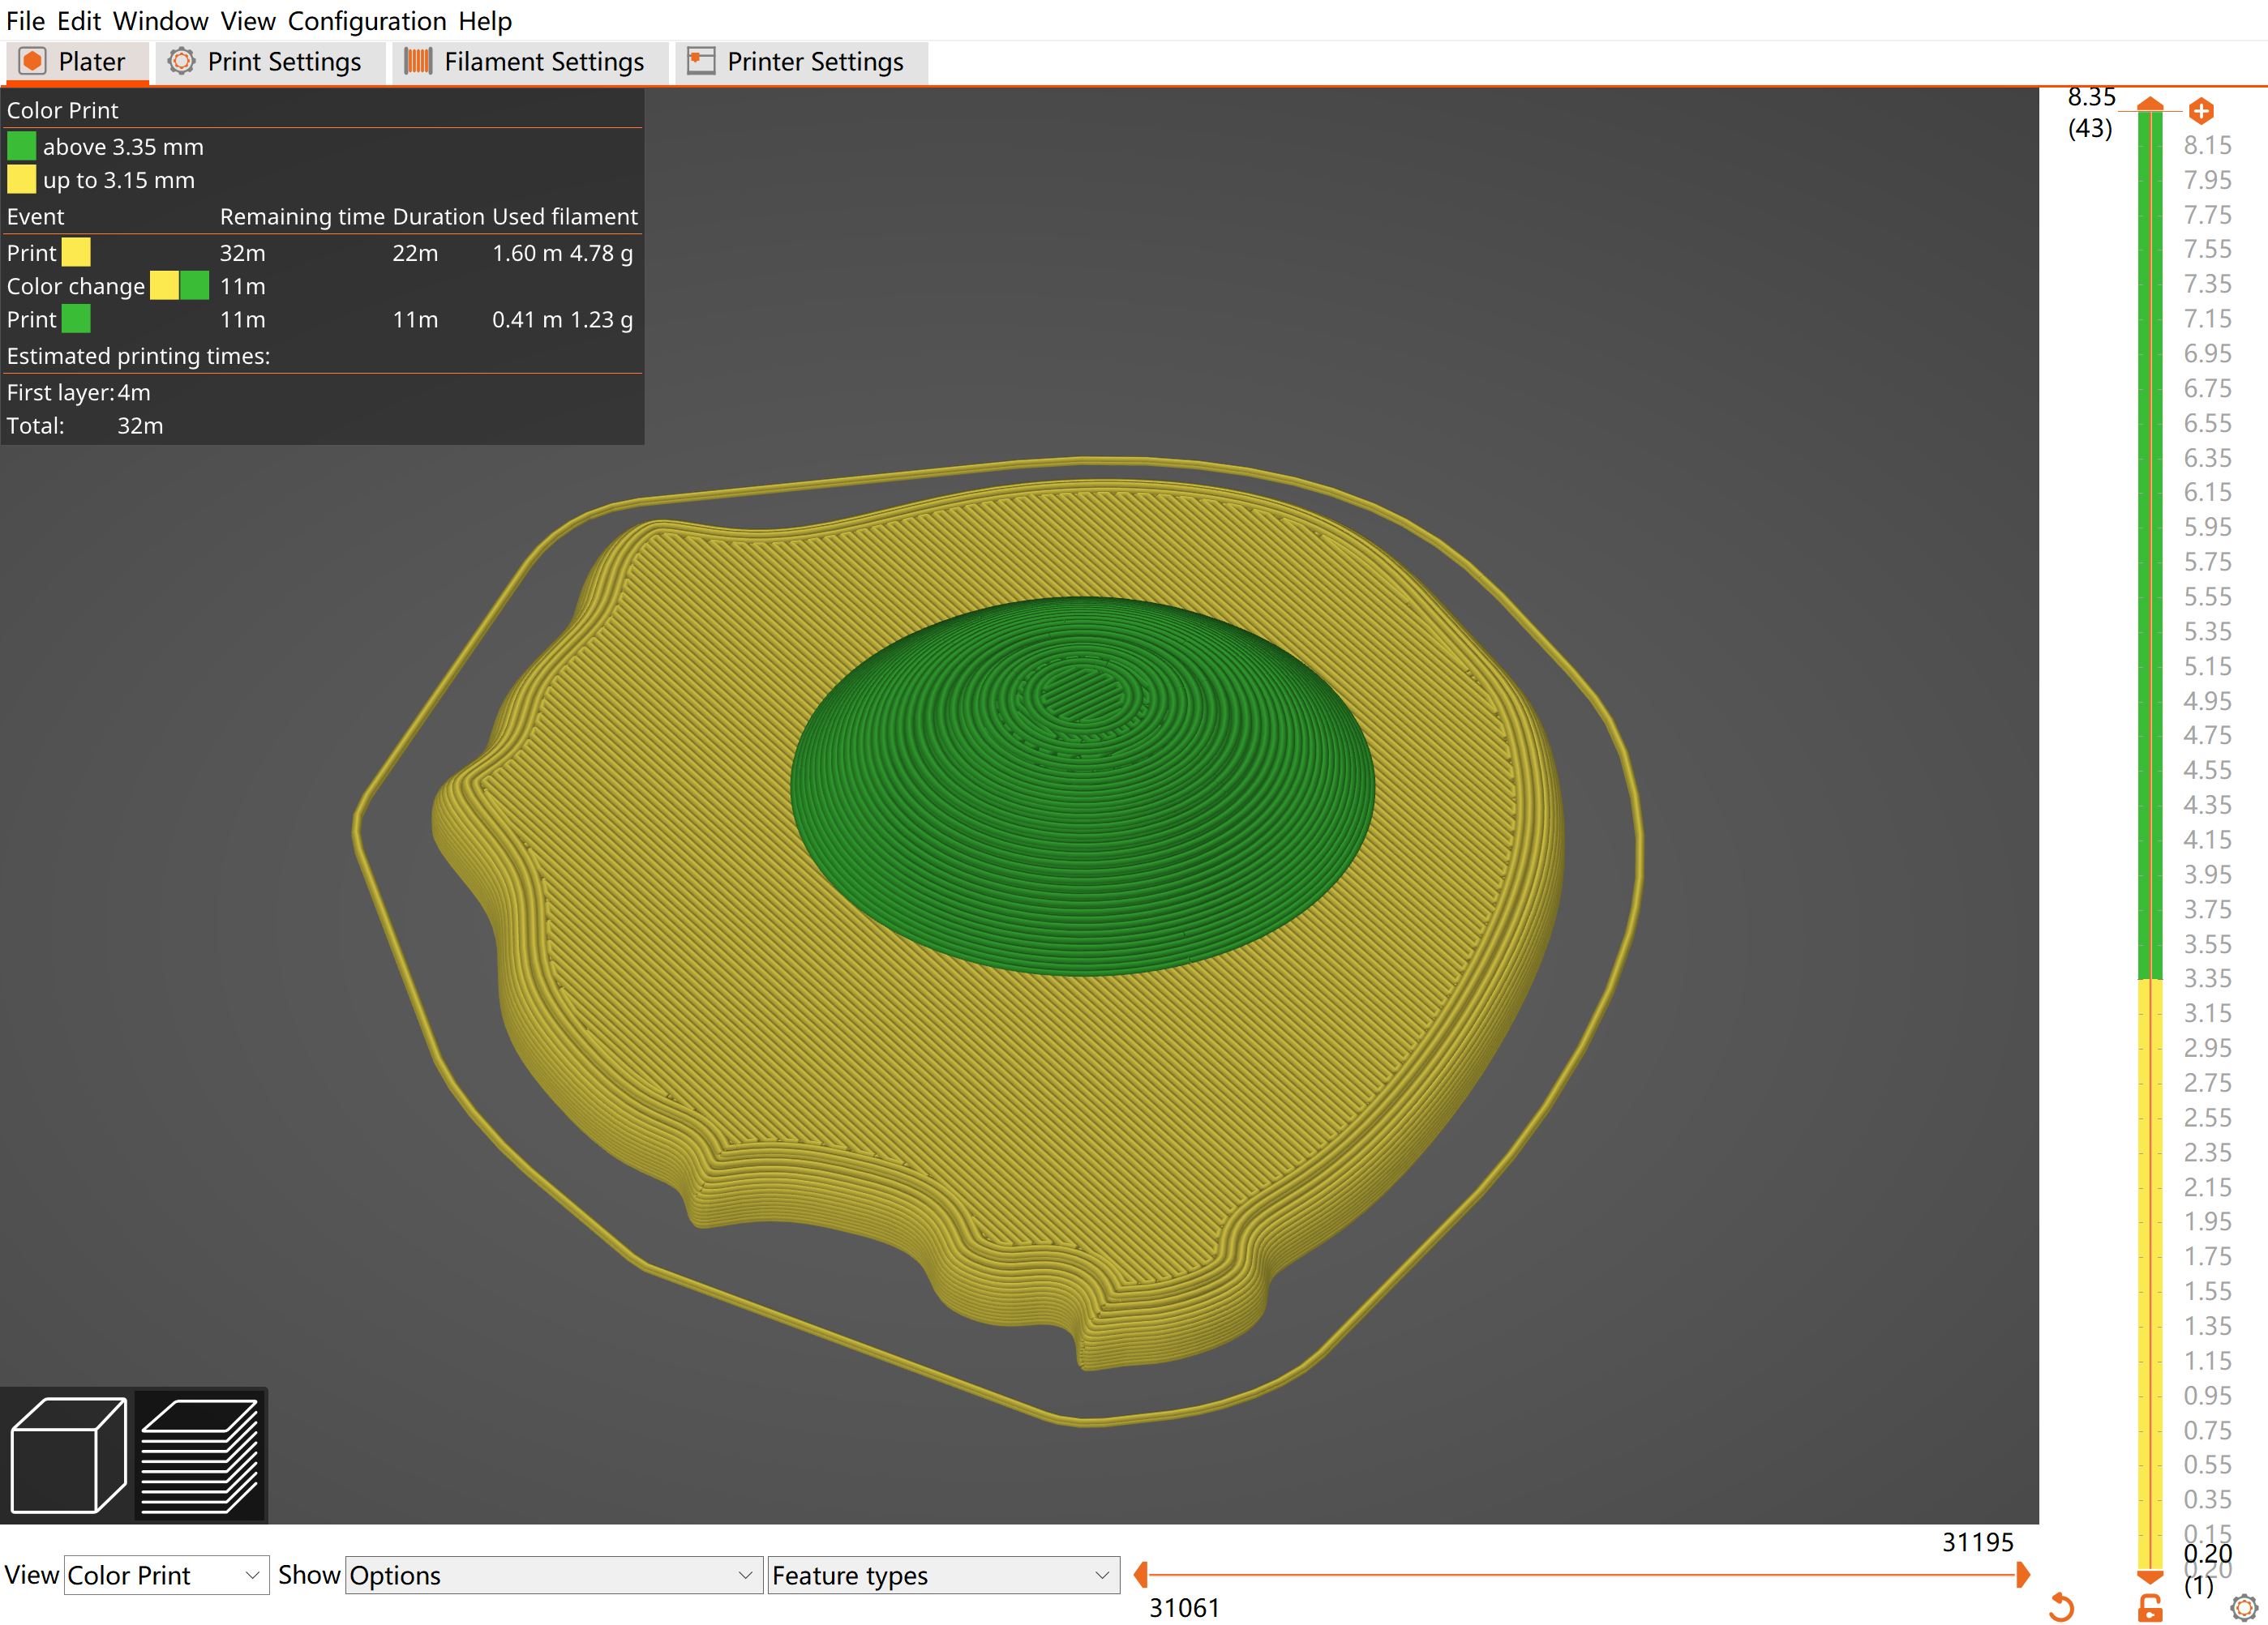This screenshot has height=1625, width=2268.
Task: Click the left thumb of the horizontal move slider
Action: click(1140, 1575)
